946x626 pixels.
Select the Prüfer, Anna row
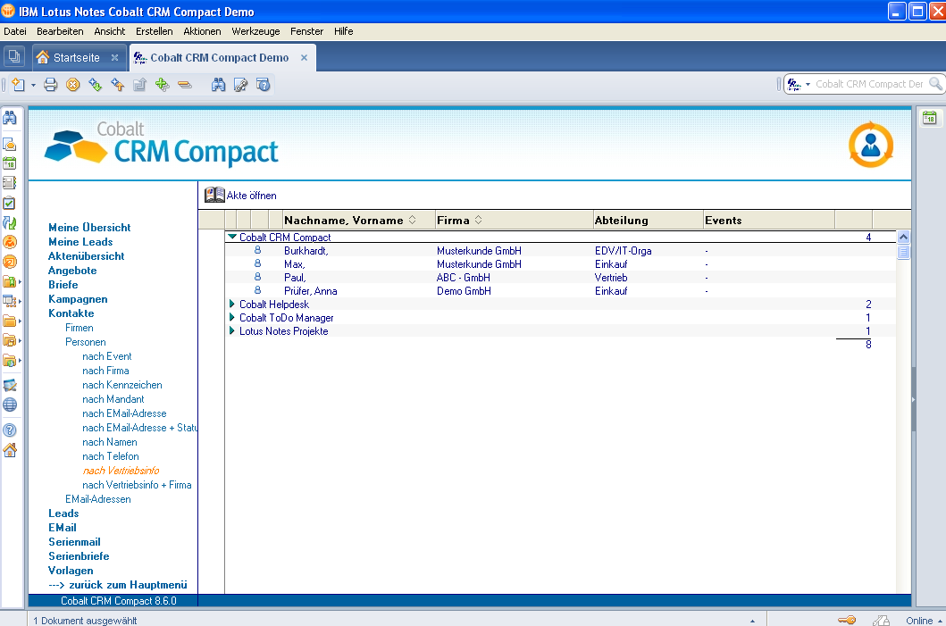pos(560,291)
